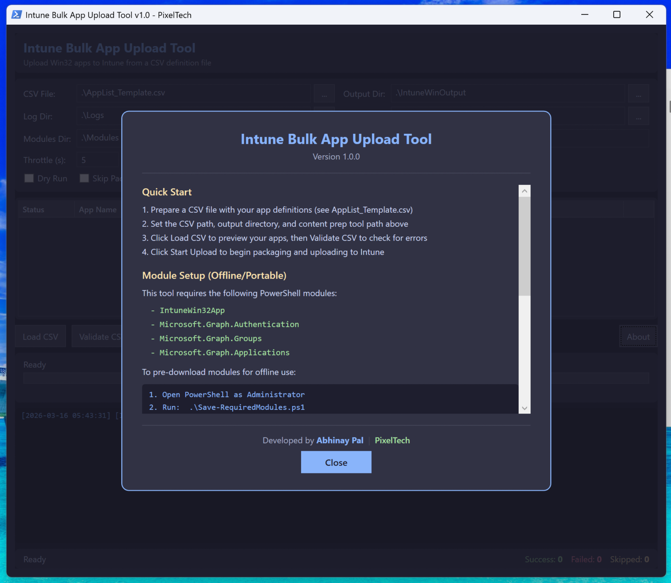The width and height of the screenshot is (671, 583).
Task: Click the CSV File path field
Action: click(x=194, y=93)
